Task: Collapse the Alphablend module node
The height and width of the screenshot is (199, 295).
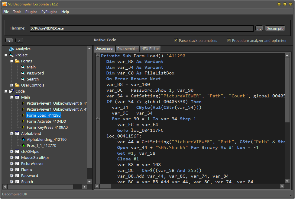Action: pyautogui.click(x=11, y=133)
